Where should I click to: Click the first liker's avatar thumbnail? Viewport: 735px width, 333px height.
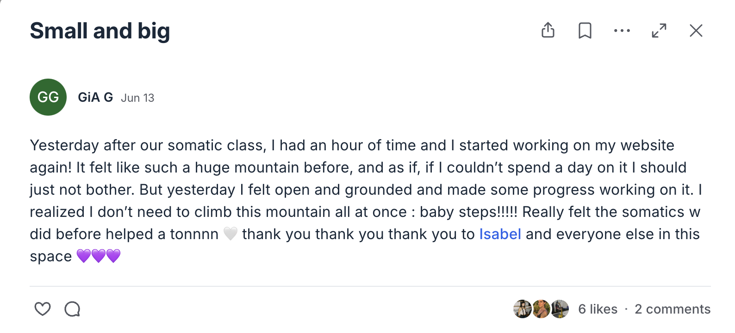(x=523, y=309)
